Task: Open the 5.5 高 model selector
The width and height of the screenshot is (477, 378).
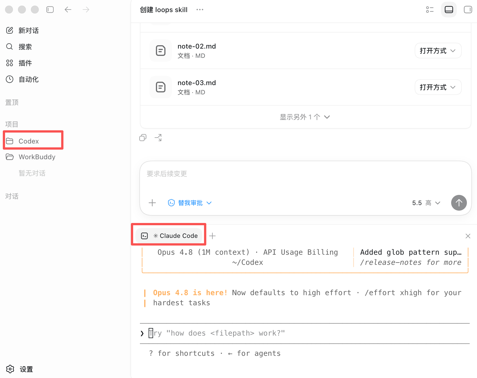Action: [426, 203]
